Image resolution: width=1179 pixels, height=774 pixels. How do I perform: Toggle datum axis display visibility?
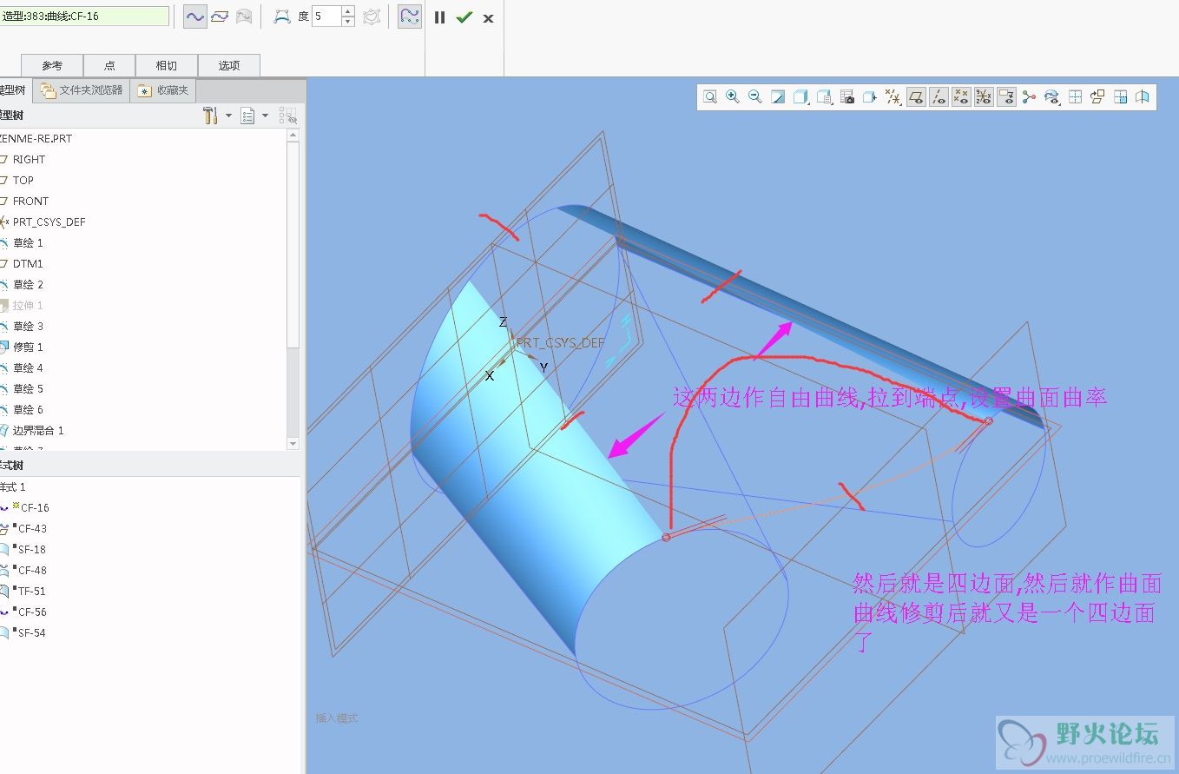[939, 97]
